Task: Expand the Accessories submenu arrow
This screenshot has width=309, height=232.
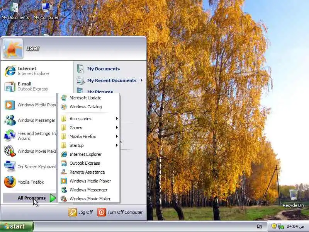Action: 117,119
